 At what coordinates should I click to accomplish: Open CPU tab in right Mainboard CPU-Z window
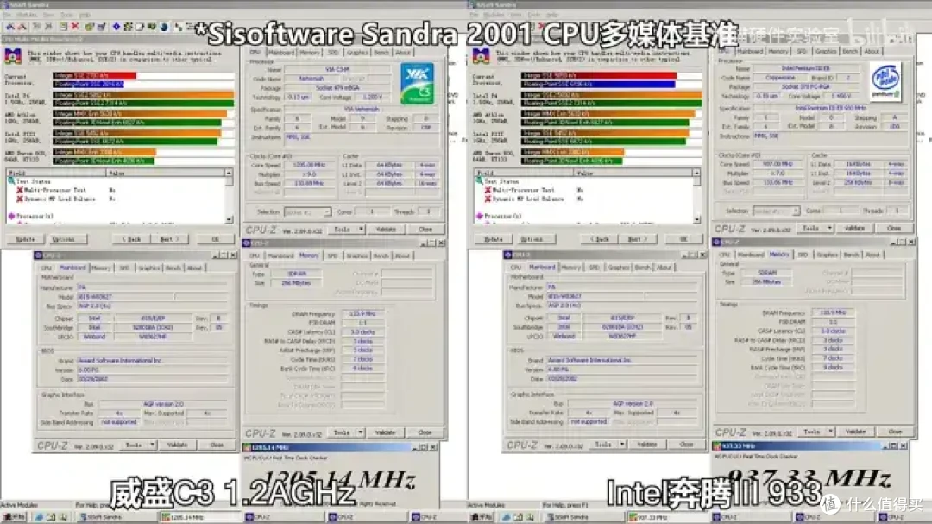point(515,268)
